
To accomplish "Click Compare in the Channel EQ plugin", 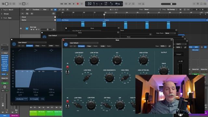I will tap(30, 45).
